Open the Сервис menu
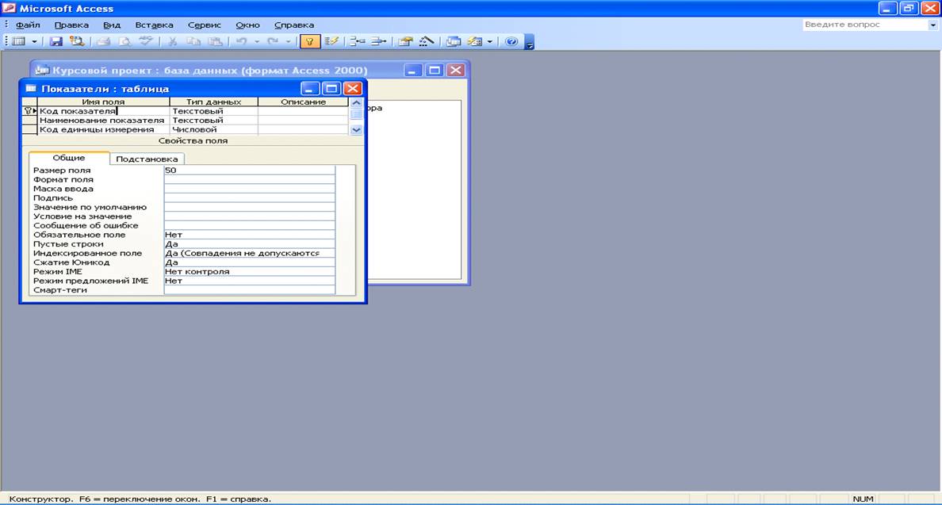Image resolution: width=942 pixels, height=505 pixels. (205, 25)
